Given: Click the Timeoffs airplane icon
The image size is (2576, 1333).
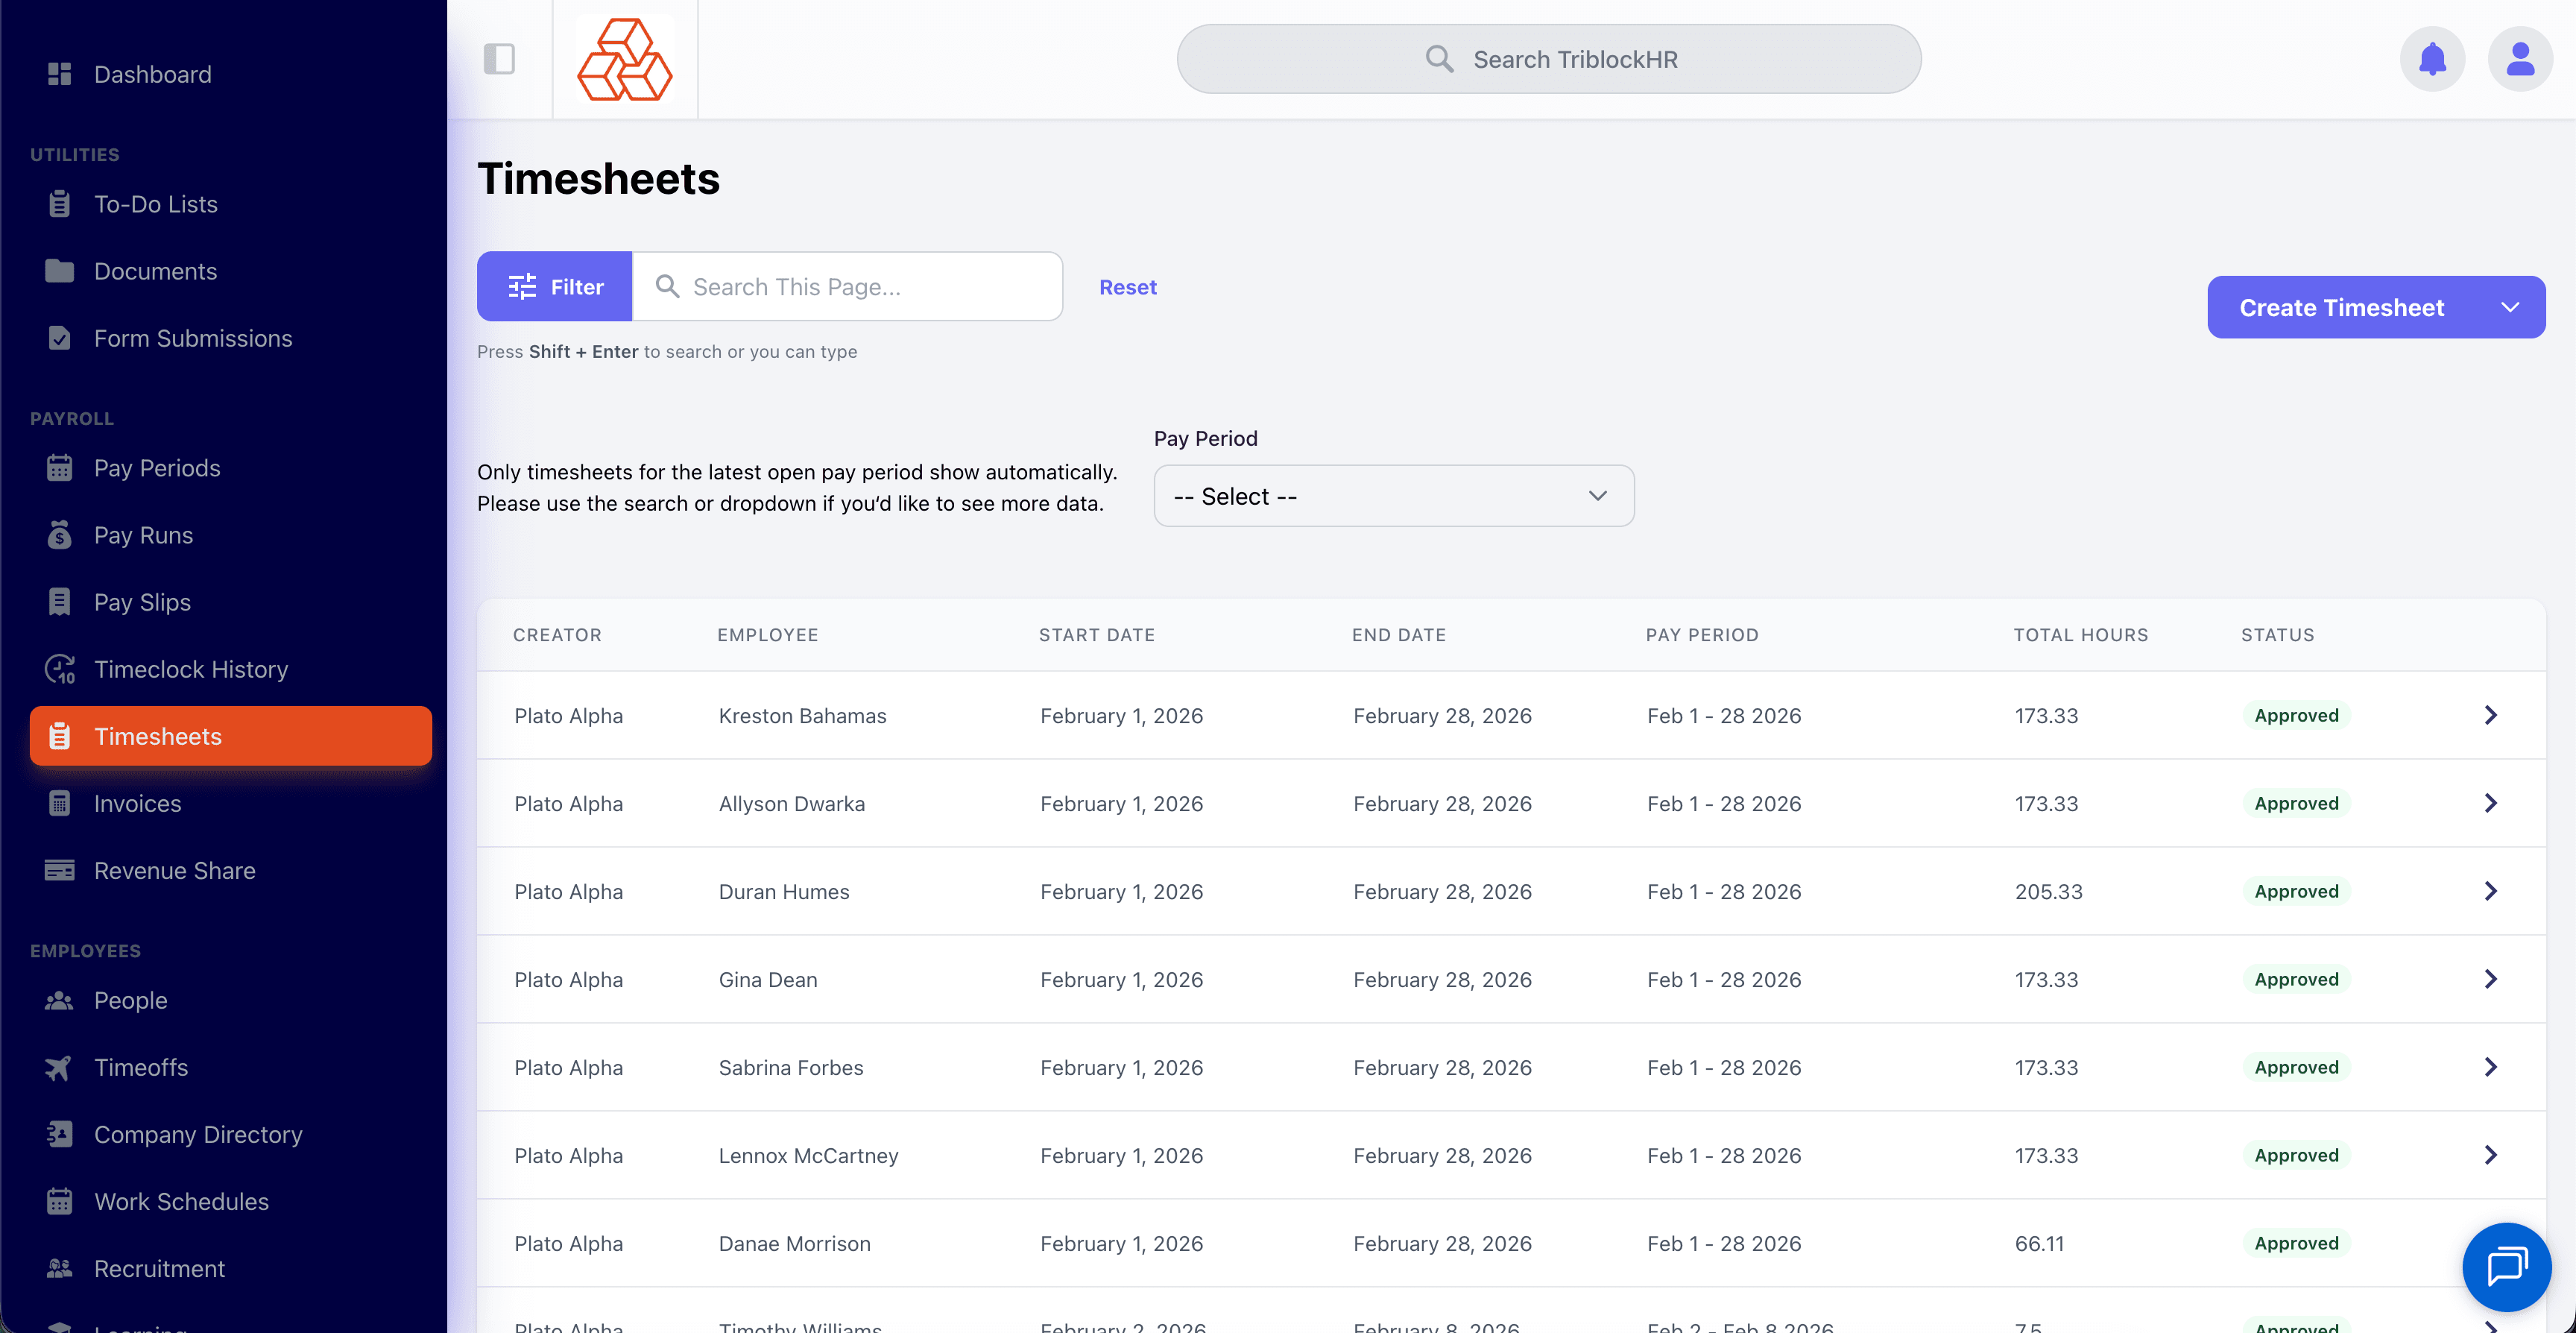Looking at the screenshot, I should (x=59, y=1067).
